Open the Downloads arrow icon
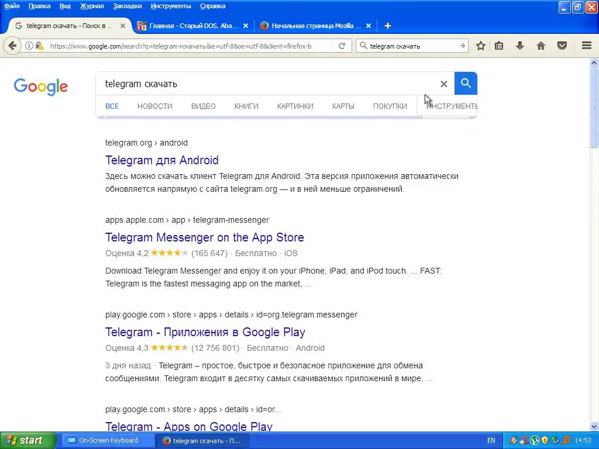The image size is (599, 449). 519,46
